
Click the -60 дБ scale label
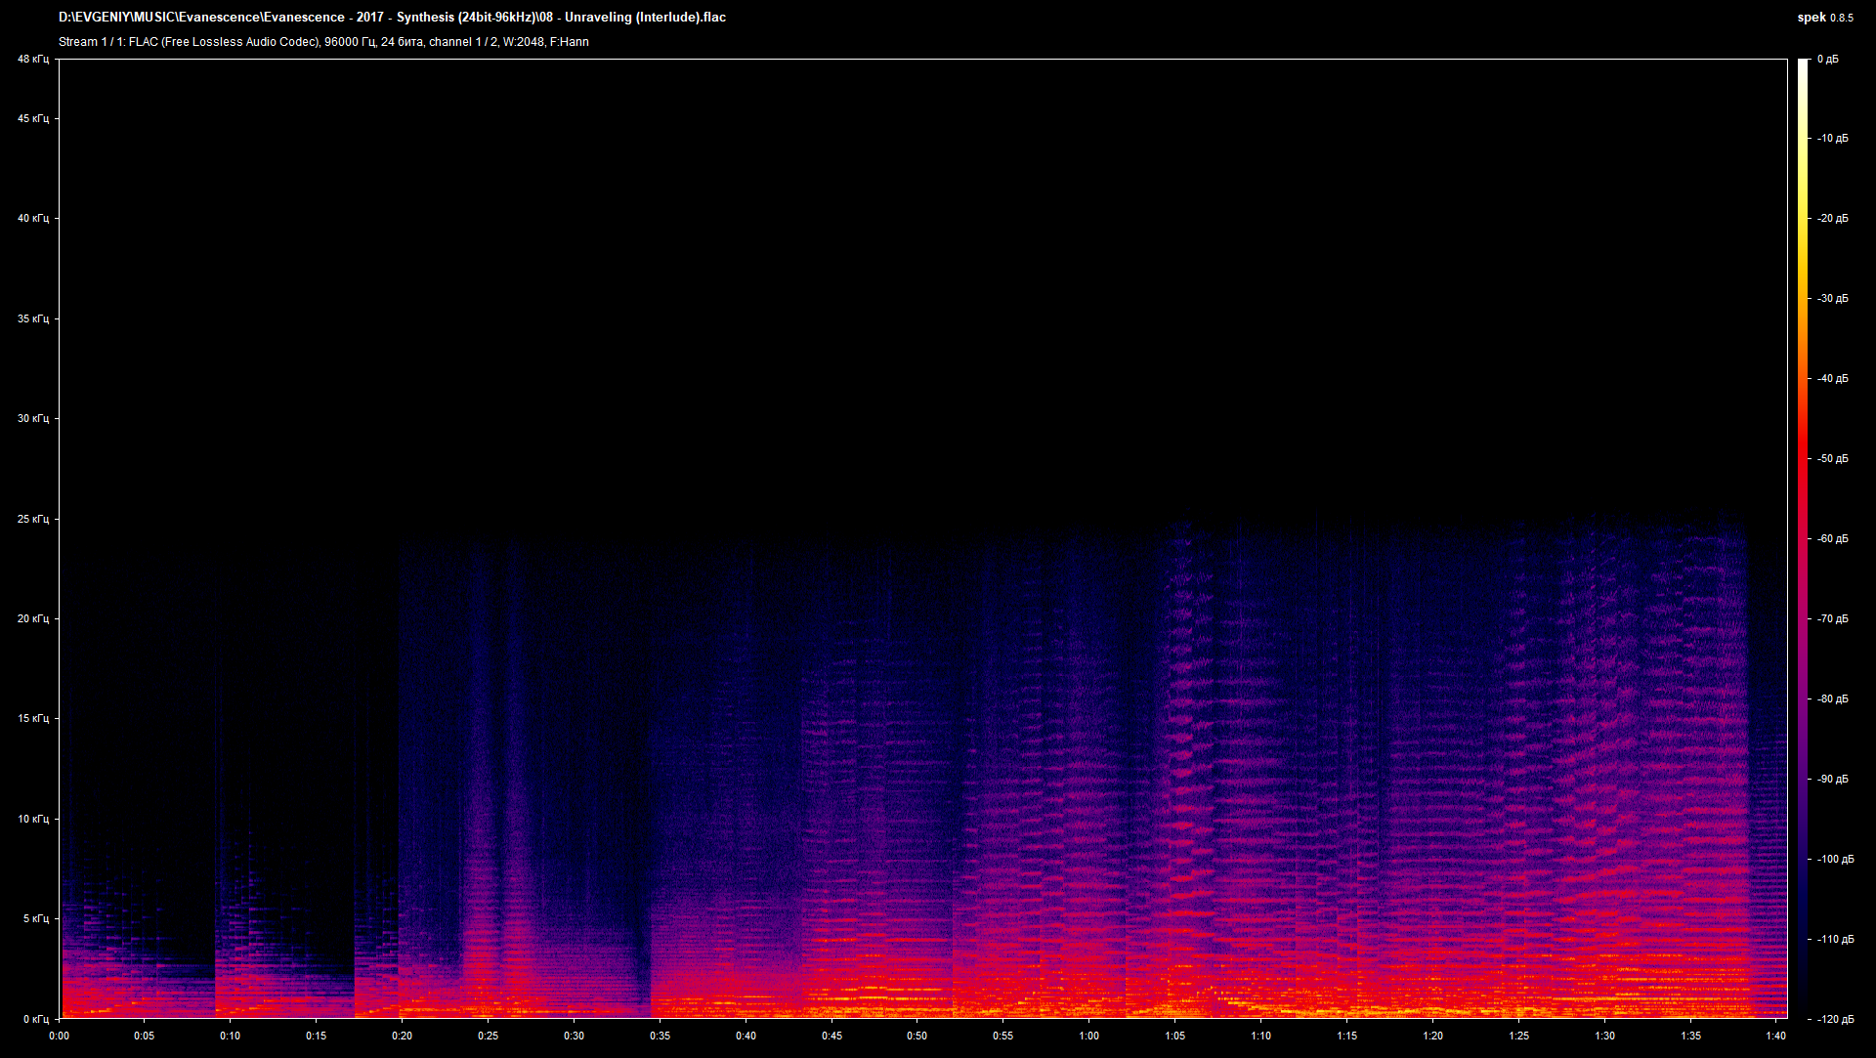click(1831, 538)
